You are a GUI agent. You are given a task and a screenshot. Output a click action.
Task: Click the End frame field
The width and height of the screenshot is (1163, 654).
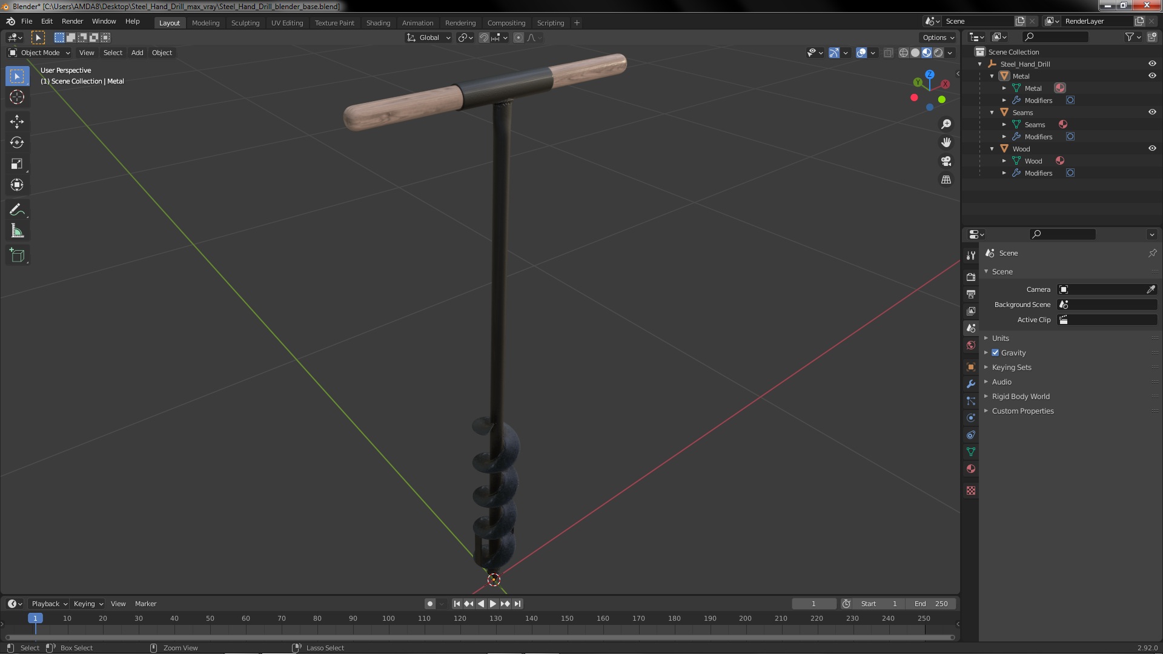pyautogui.click(x=931, y=604)
